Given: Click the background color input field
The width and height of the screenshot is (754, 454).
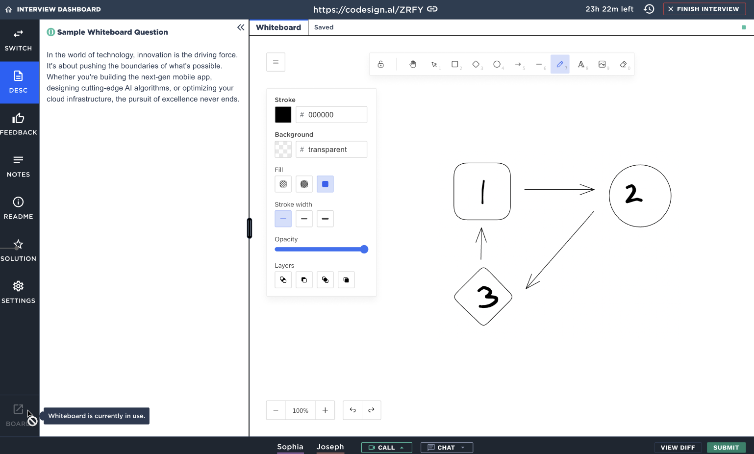Looking at the screenshot, I should click(331, 150).
